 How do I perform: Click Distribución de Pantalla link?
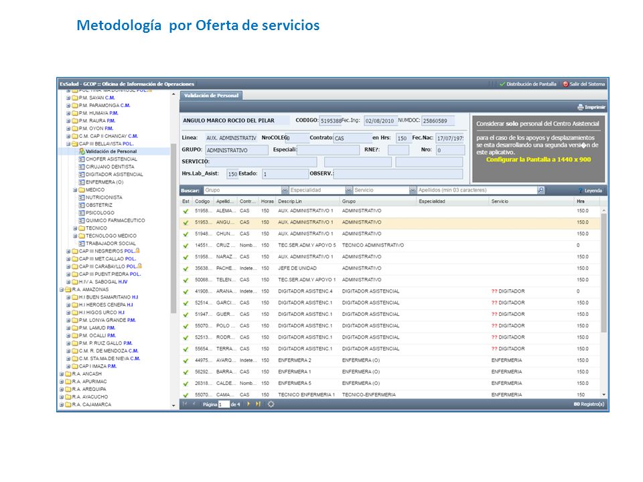531,84
